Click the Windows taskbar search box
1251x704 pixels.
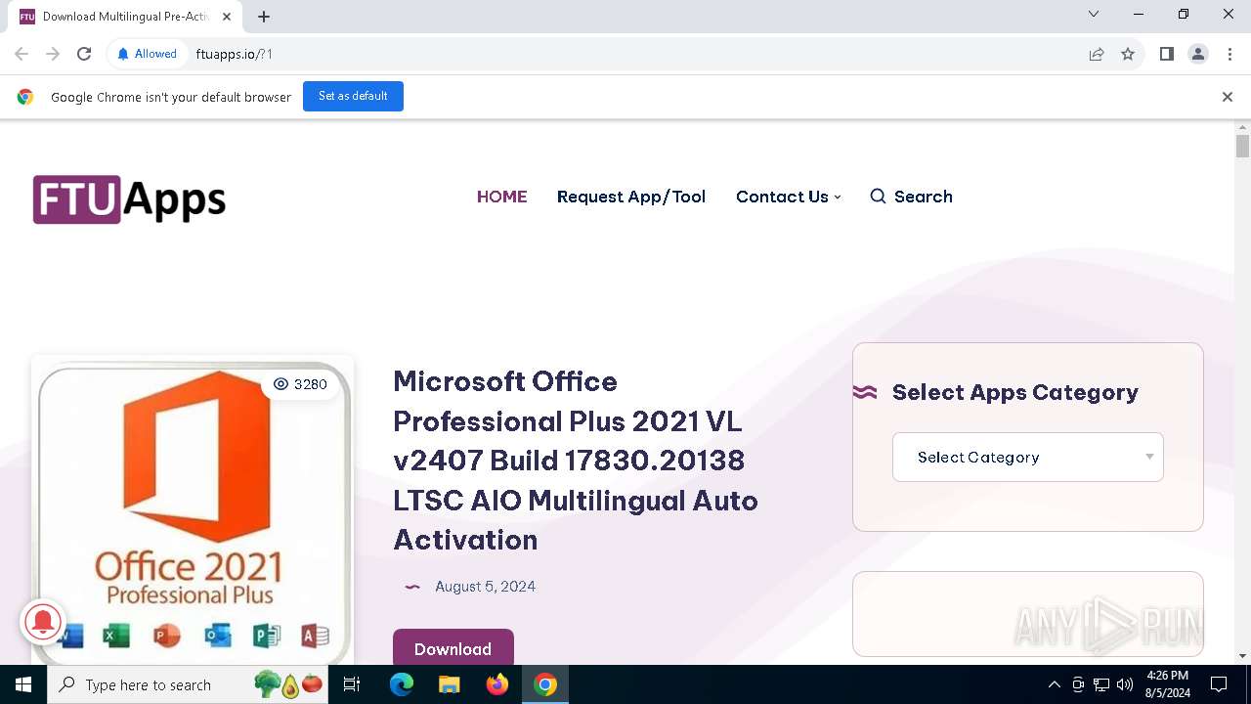coord(190,684)
